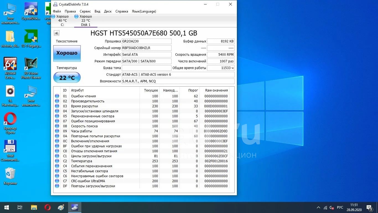The height and width of the screenshot is (213, 378).
Task: Click status circle of CRC-ошибки UltraDMA row
Action: [x=57, y=181]
